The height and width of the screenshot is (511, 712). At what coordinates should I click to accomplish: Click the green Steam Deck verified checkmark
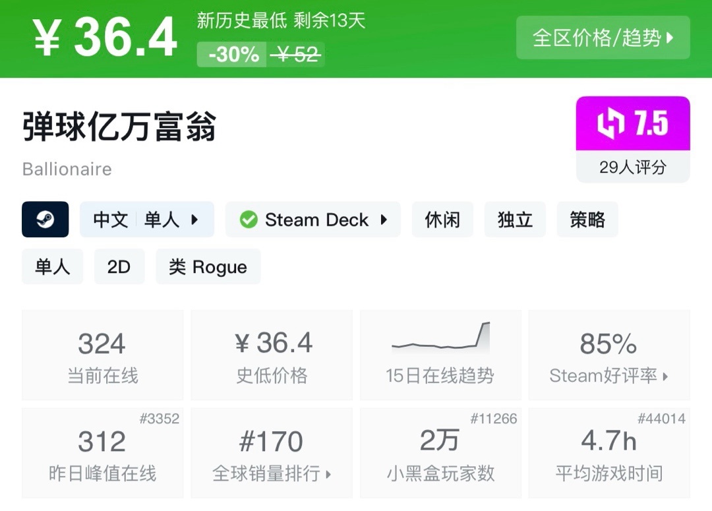pyautogui.click(x=249, y=220)
